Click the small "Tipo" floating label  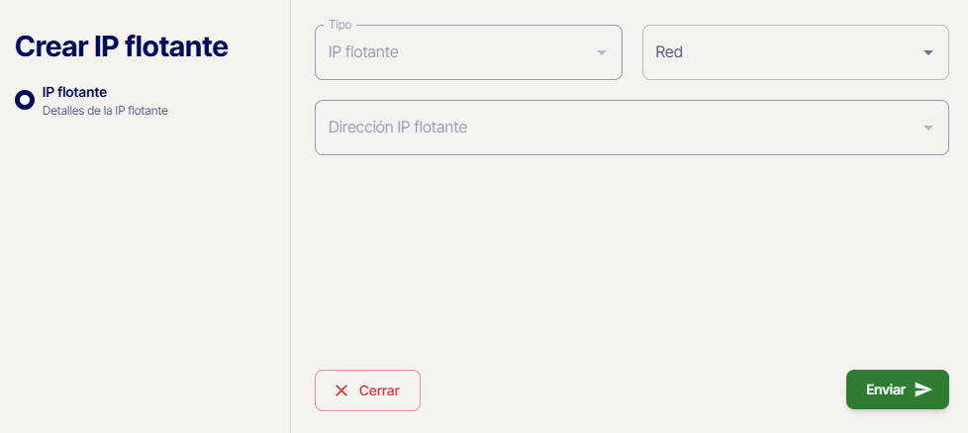339,25
